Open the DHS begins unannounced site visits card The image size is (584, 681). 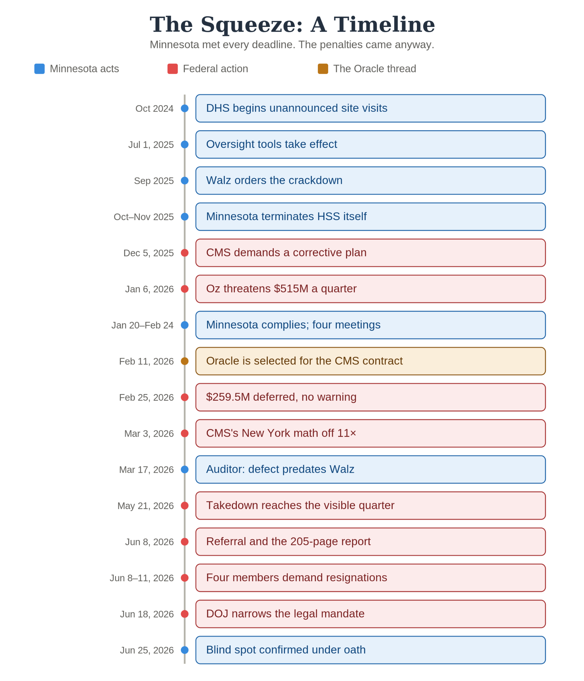(x=370, y=108)
